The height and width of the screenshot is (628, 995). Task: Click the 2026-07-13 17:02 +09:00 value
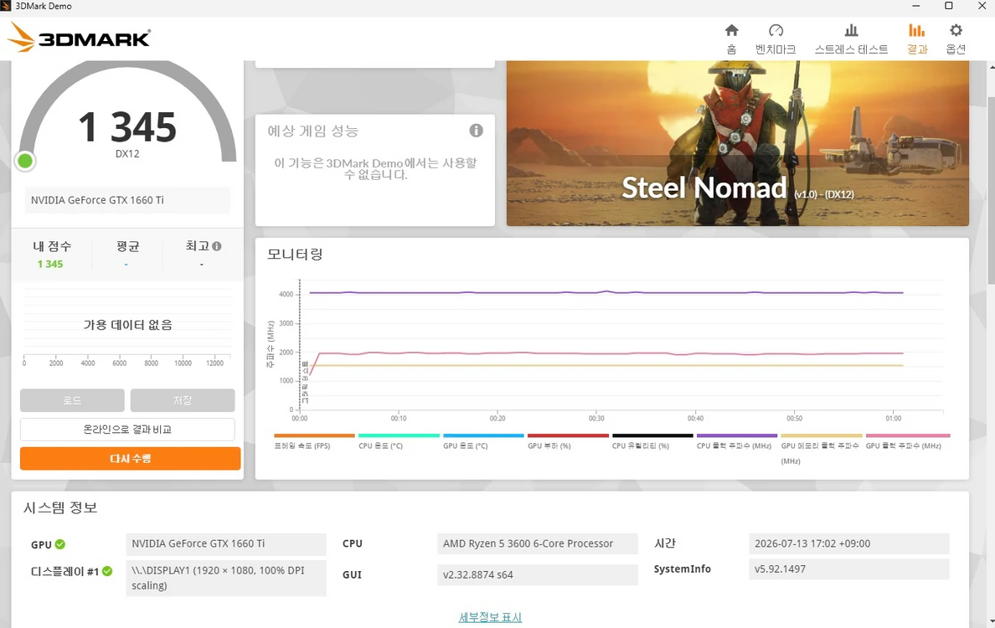coord(848,543)
